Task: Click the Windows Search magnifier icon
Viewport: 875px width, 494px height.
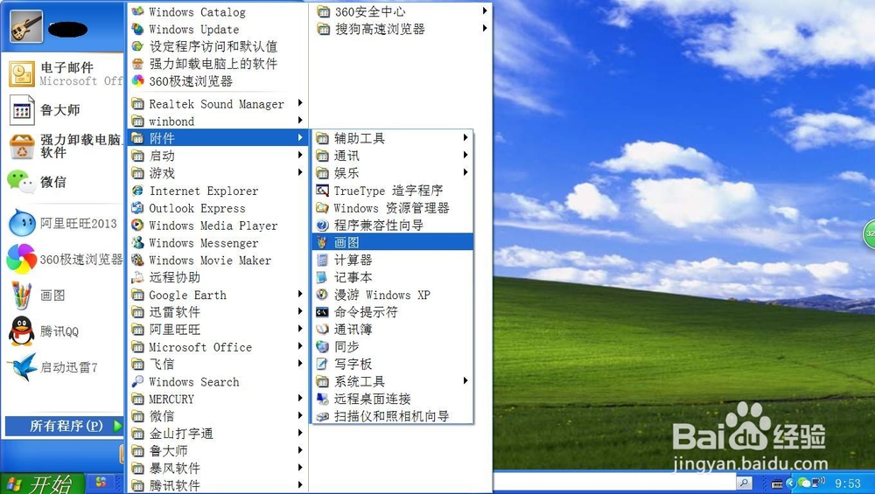Action: [137, 381]
